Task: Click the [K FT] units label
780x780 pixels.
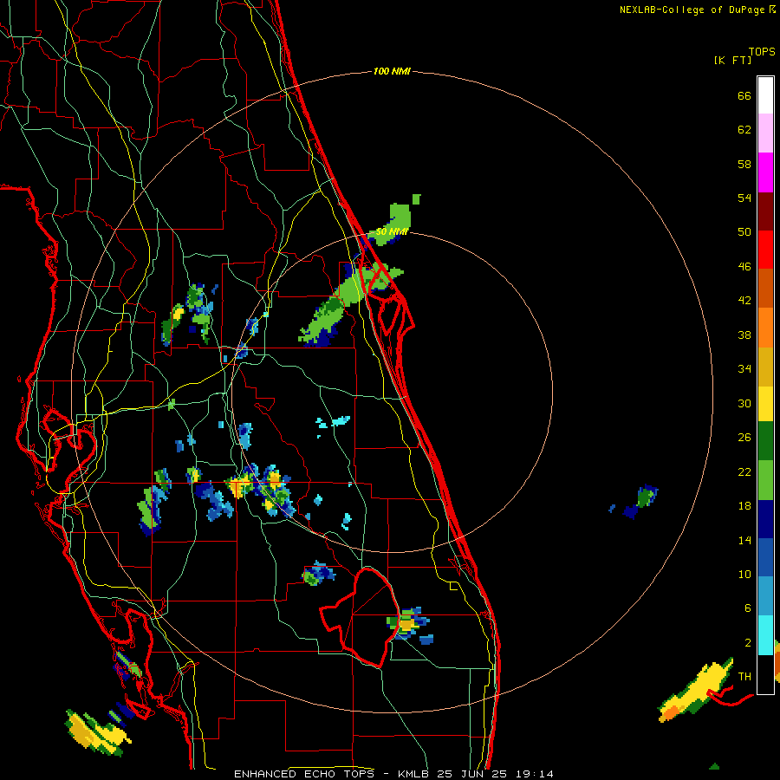Action: (x=733, y=60)
